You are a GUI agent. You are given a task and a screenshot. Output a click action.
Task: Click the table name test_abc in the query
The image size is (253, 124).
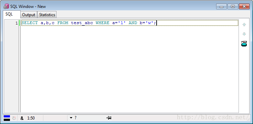(82, 23)
